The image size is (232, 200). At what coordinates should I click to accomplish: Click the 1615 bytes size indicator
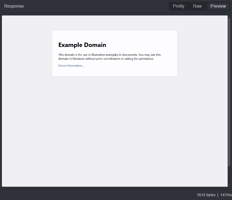206,195
